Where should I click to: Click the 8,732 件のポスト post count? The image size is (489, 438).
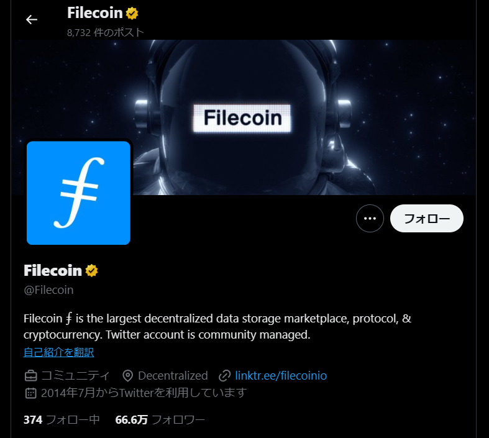106,32
